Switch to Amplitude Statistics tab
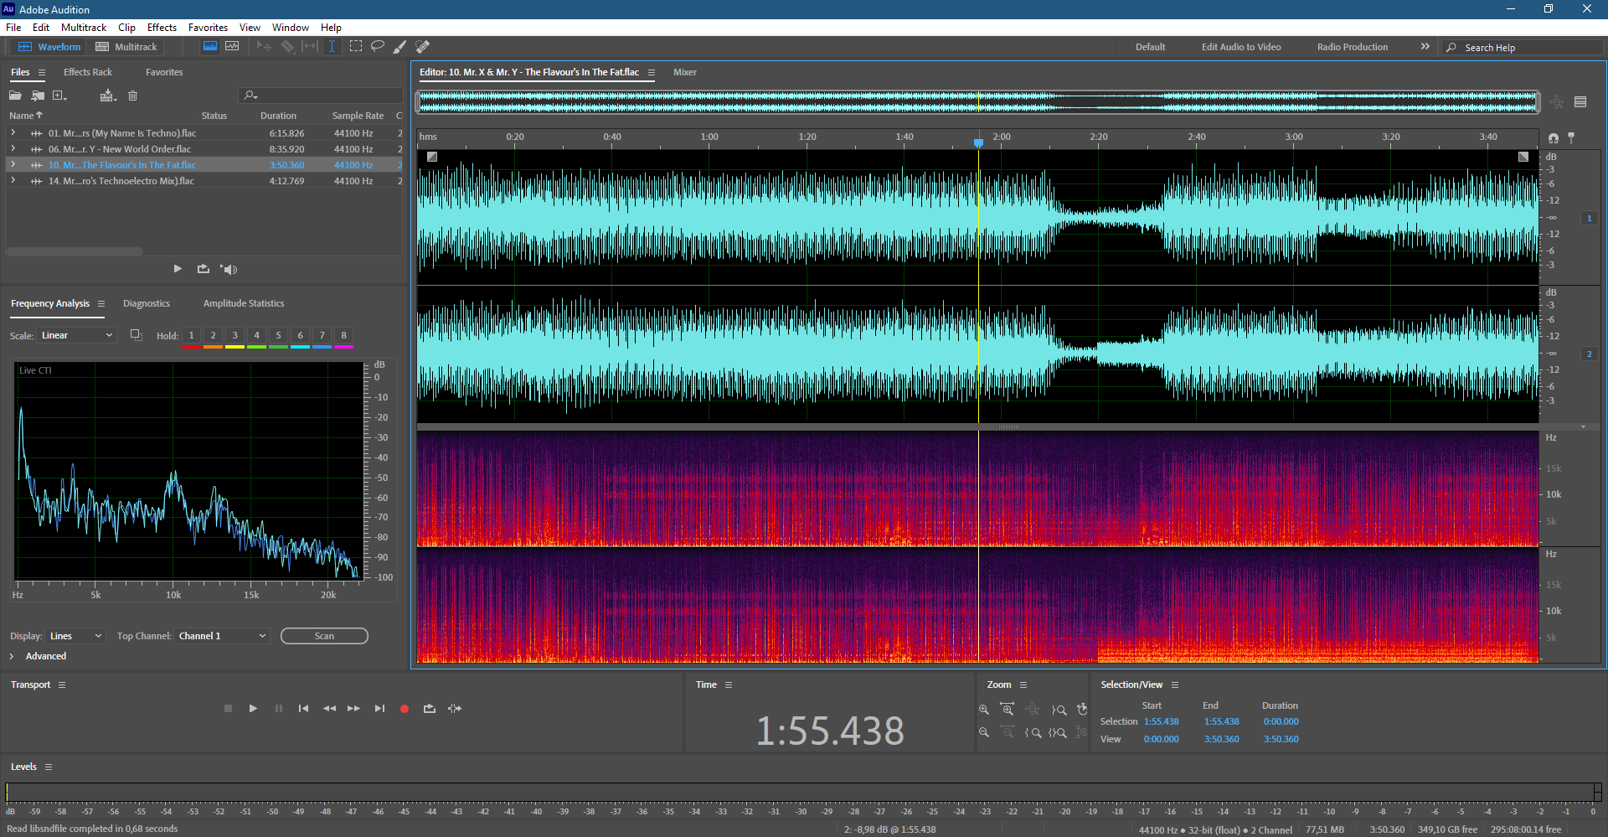 (244, 303)
